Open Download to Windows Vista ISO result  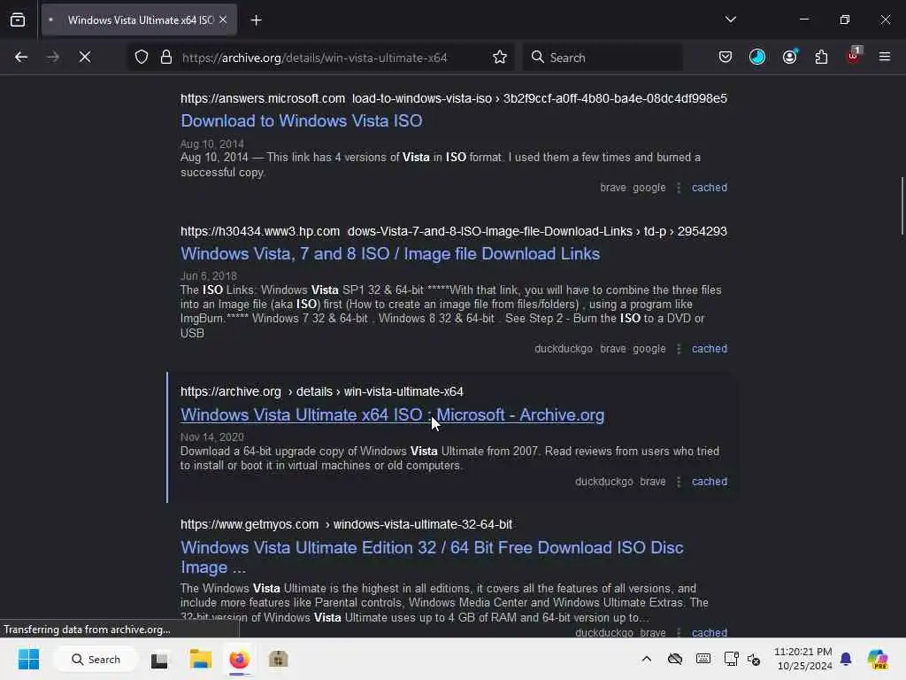(302, 120)
